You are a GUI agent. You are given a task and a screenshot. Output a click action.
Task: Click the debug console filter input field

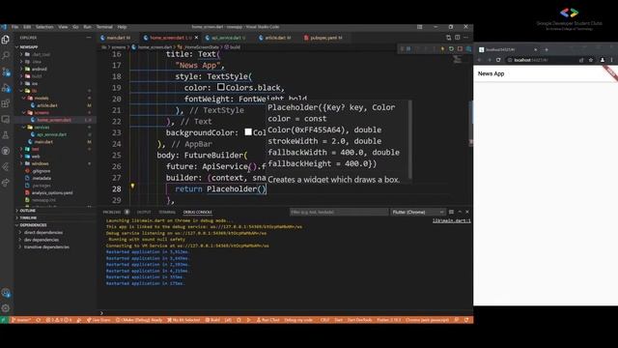[339, 213]
